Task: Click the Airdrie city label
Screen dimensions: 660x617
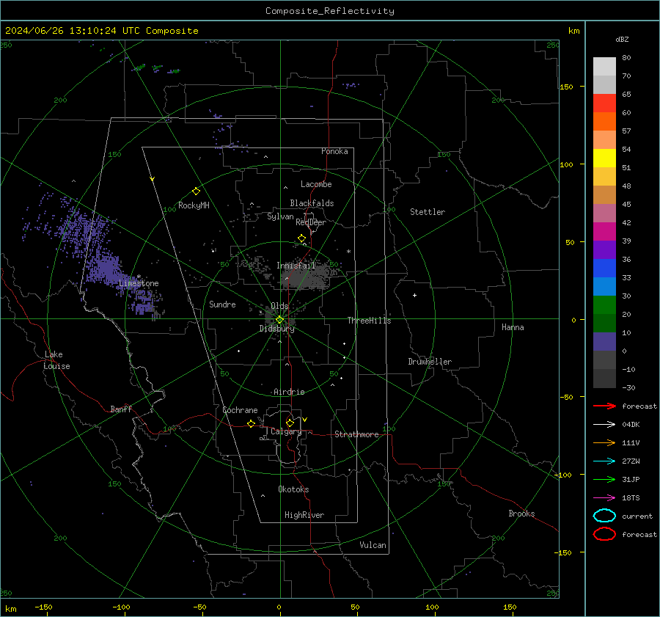Action: (x=289, y=392)
